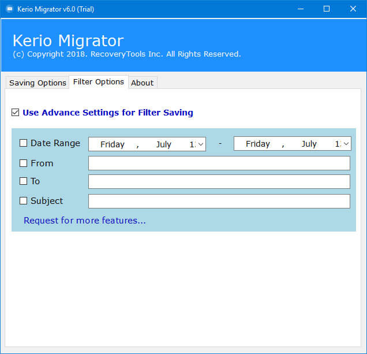Maximize the Kerio Migrator window

coord(327,9)
